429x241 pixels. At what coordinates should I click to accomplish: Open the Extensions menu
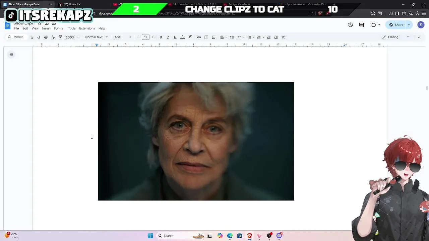[87, 28]
